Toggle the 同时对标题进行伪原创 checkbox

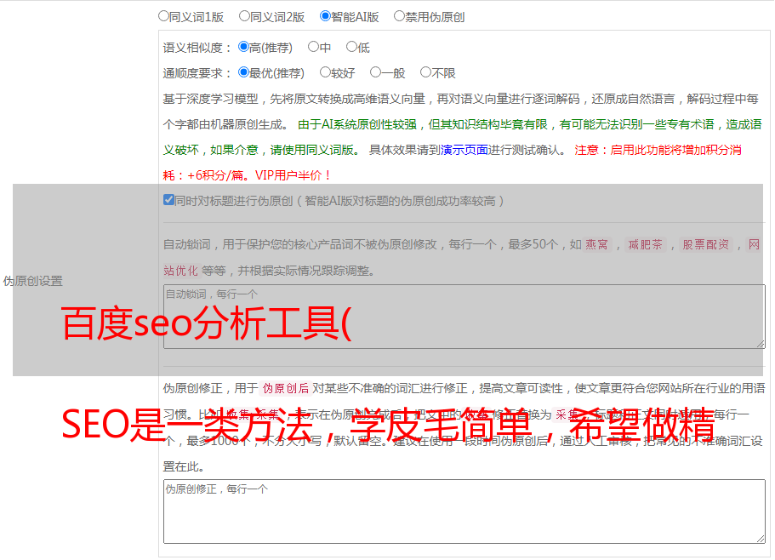point(168,201)
